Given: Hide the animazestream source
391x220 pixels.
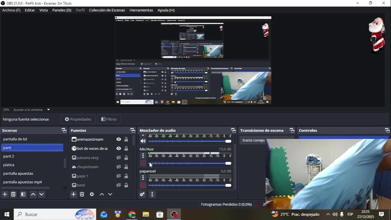Looking at the screenshot, I should pos(119,139).
